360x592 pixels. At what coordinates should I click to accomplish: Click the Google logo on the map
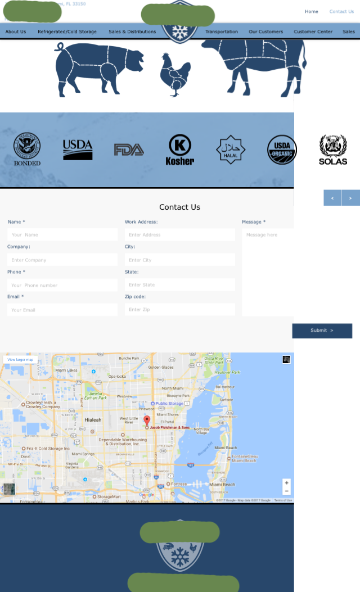(147, 495)
